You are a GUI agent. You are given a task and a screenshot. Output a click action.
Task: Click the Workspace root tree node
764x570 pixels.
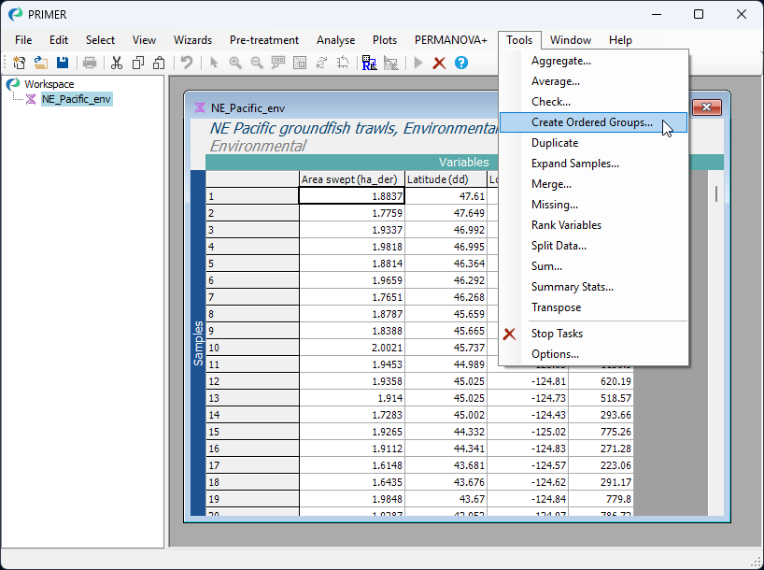49,84
